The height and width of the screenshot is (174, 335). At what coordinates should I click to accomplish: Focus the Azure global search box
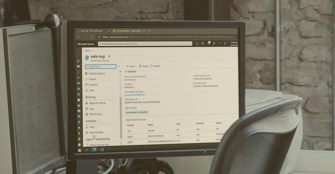click(x=145, y=44)
